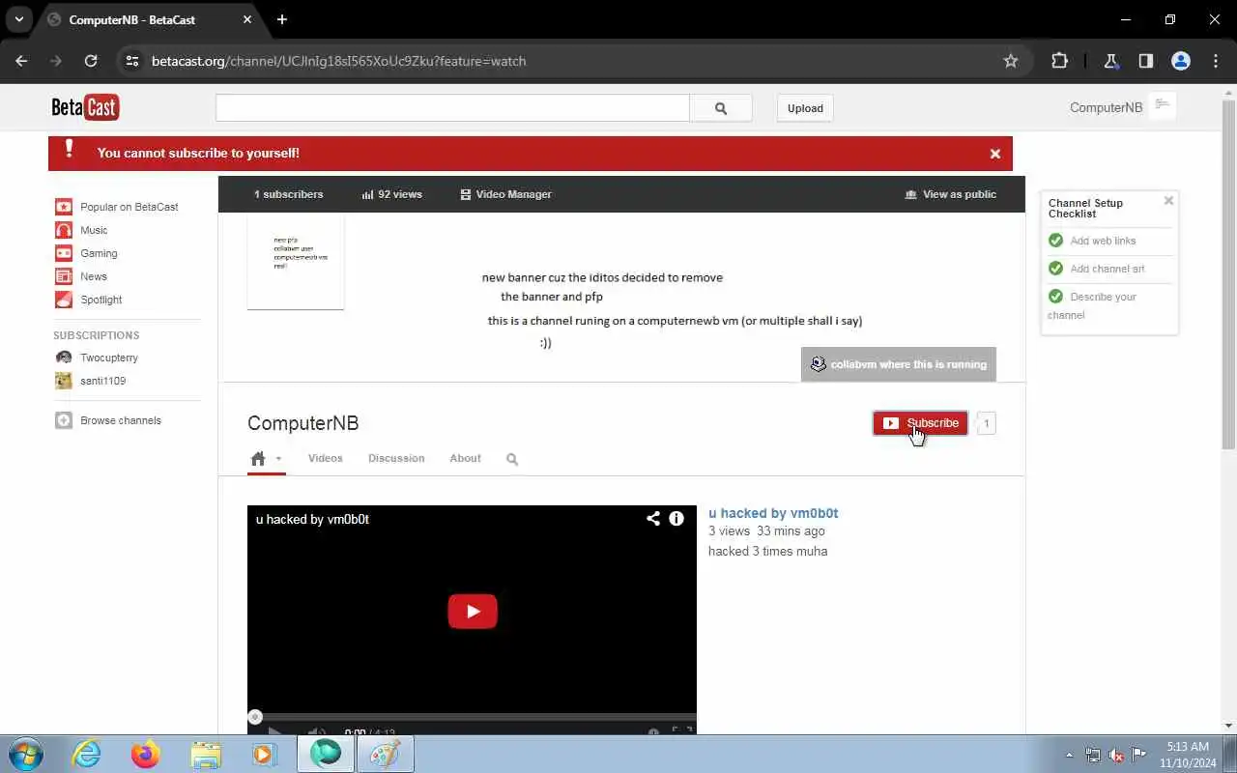Launch Firefox from the taskbar
Screen dimensions: 1237x773
[x=146, y=754]
